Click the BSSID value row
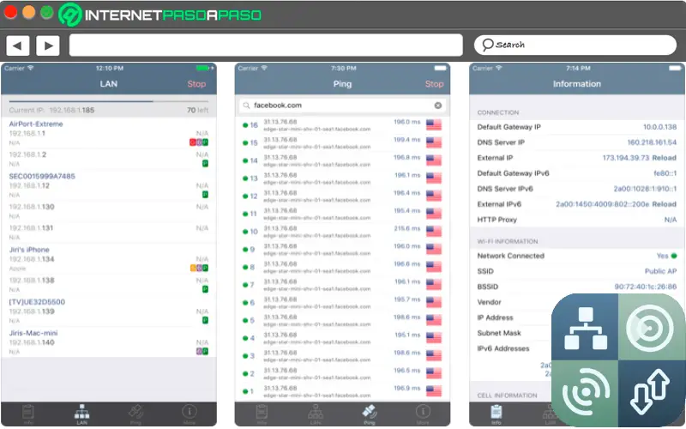686x429 pixels. (x=576, y=287)
